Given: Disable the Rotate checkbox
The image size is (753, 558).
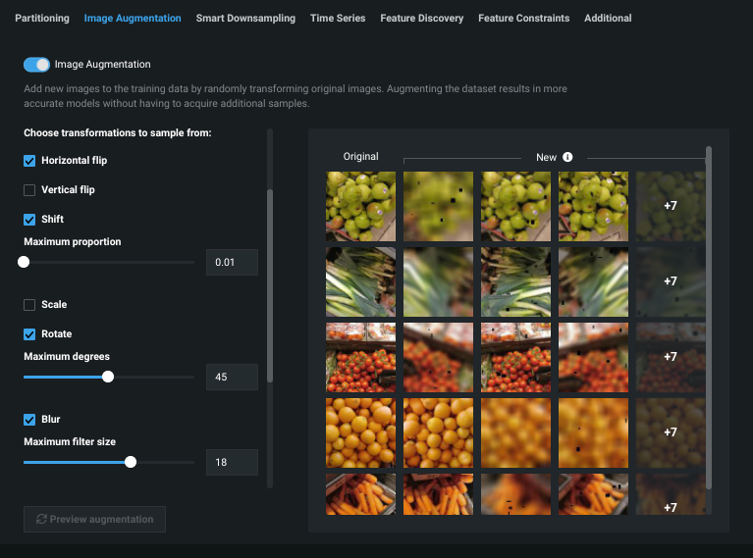Looking at the screenshot, I should pyautogui.click(x=29, y=333).
